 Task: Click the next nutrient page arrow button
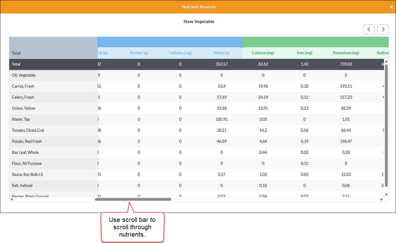383,29
